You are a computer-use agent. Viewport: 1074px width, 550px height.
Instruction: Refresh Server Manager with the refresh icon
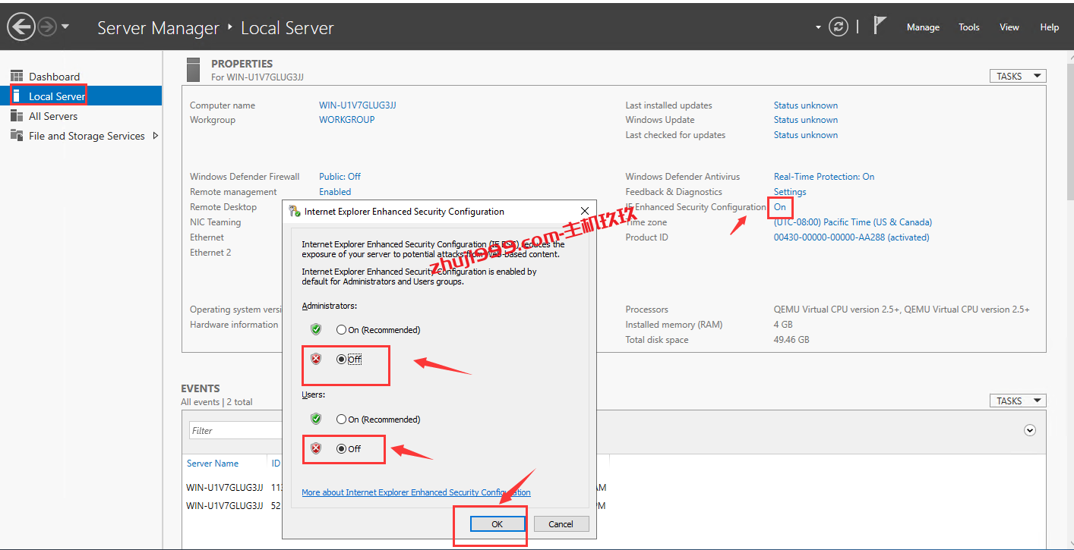[839, 27]
